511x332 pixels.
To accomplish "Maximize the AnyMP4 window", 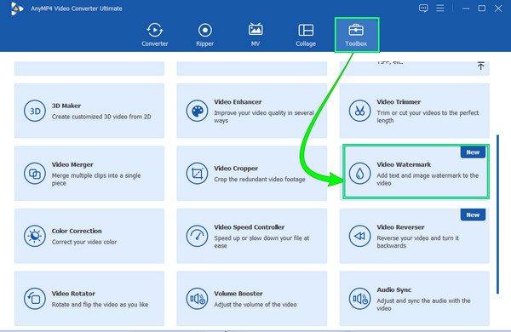I will pos(482,9).
